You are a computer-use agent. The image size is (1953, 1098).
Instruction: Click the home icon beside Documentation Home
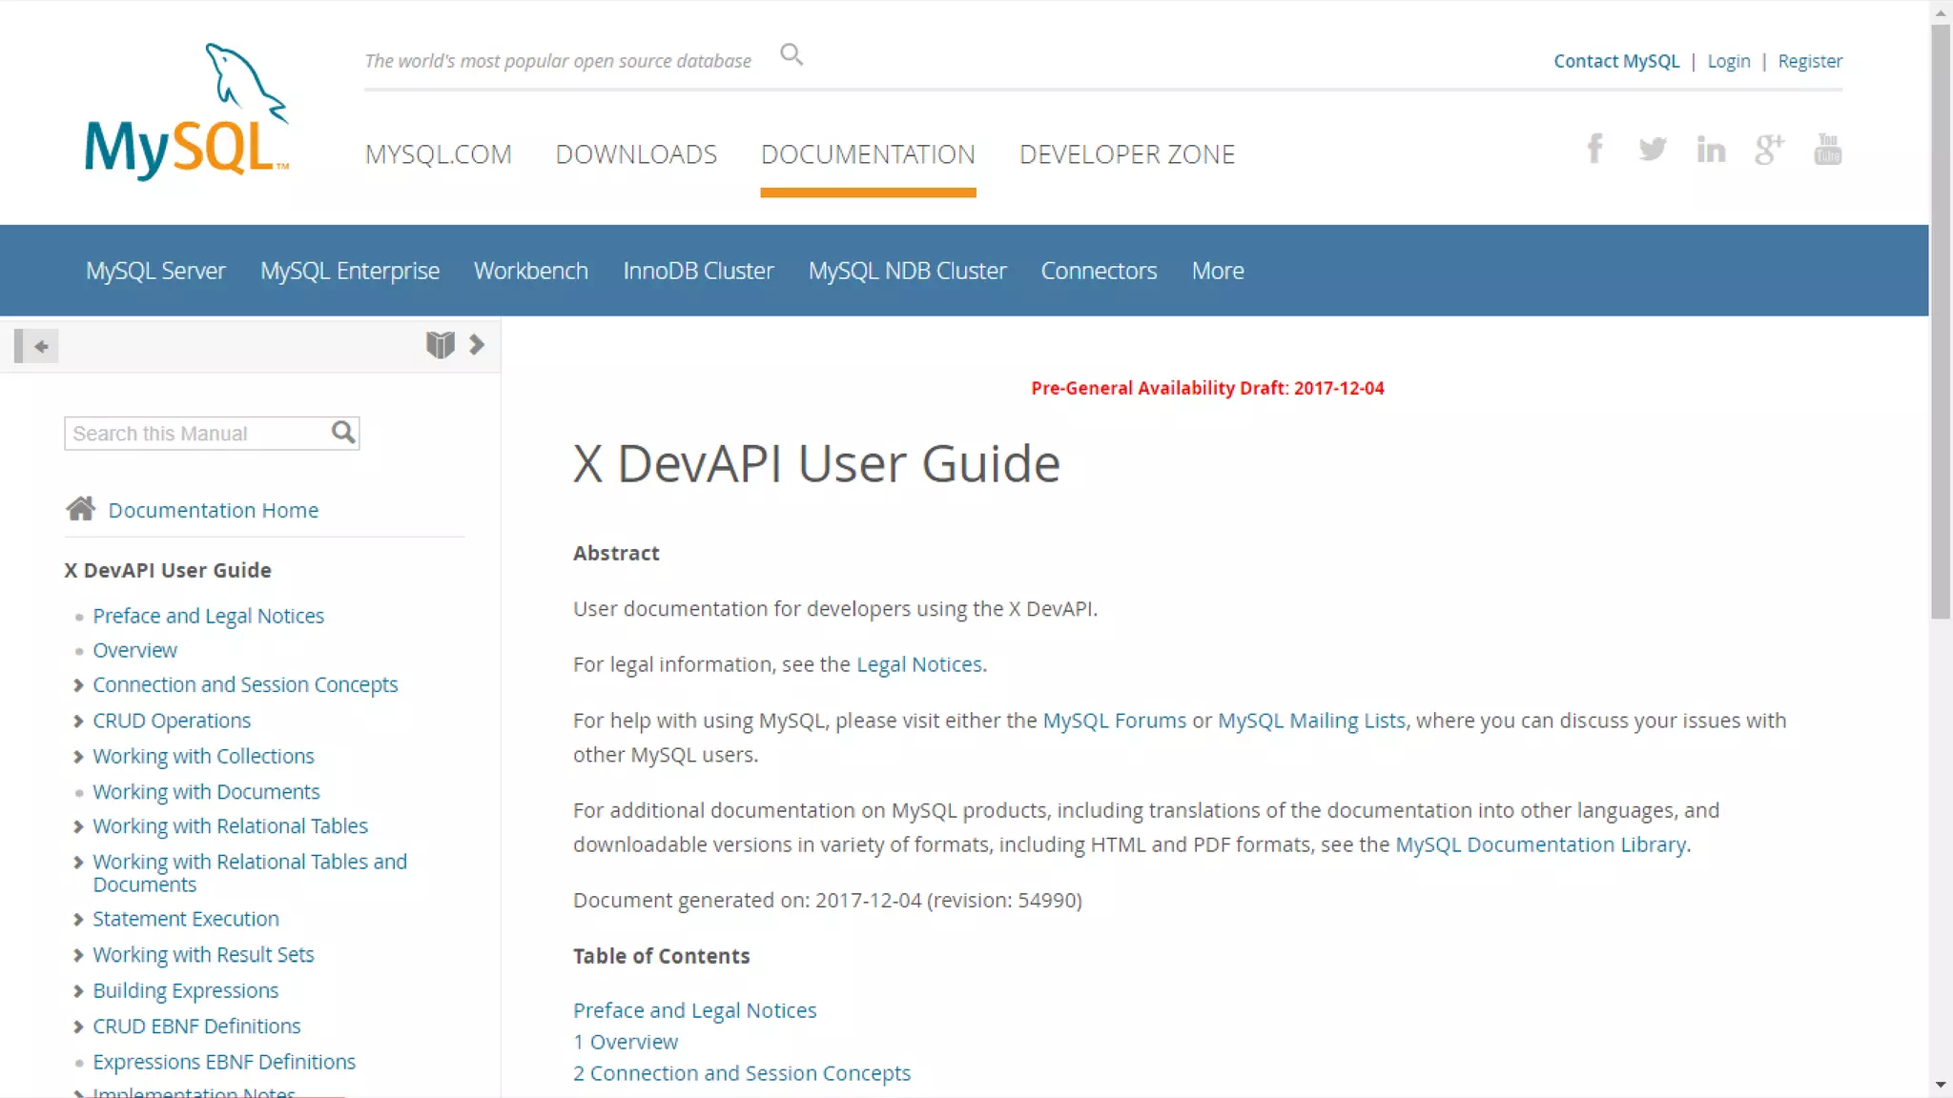point(81,509)
